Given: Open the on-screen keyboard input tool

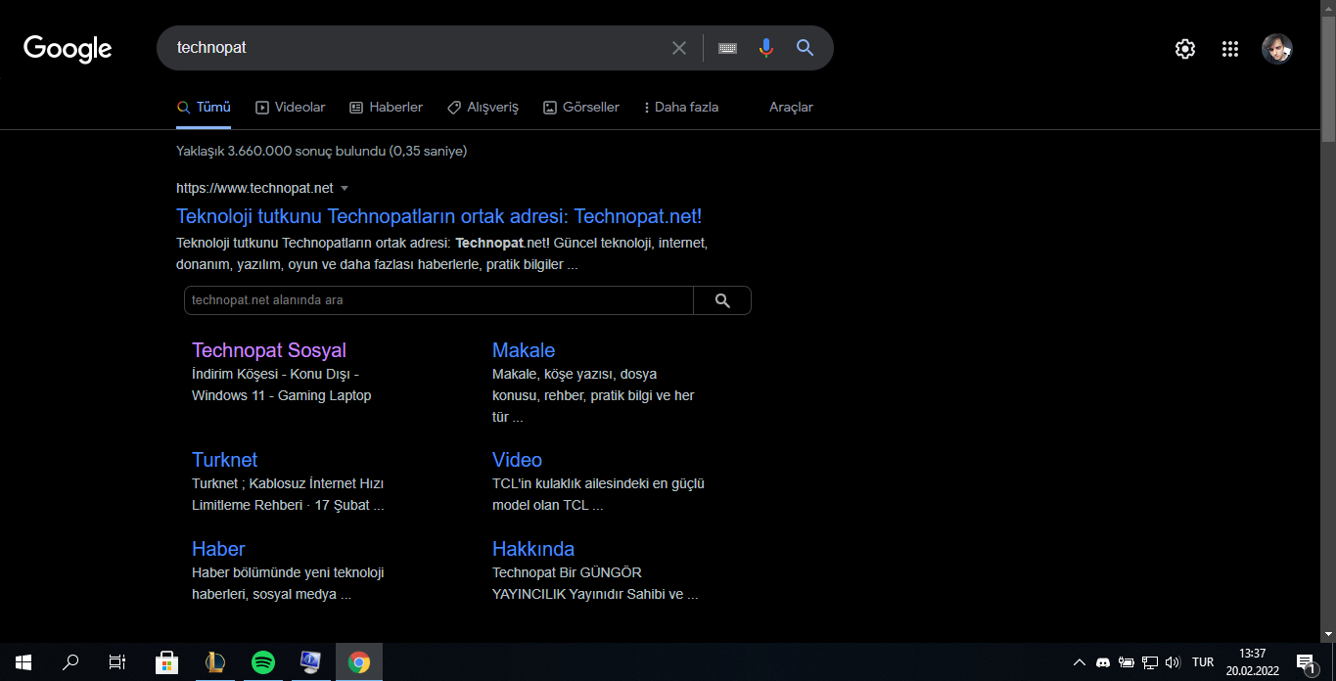Looking at the screenshot, I should [727, 48].
